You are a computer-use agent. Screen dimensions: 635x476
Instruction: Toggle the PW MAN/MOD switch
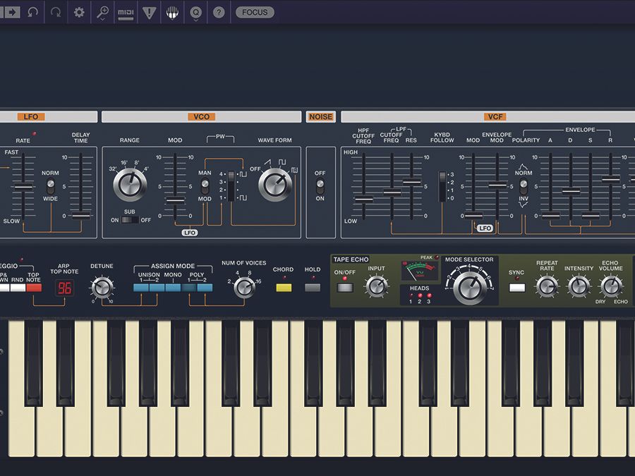click(x=205, y=185)
